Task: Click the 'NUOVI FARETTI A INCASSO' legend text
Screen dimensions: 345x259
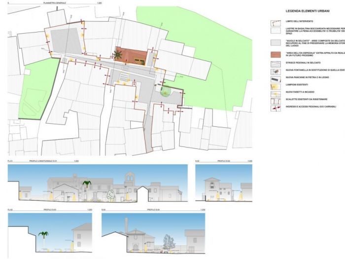Action: (300, 92)
